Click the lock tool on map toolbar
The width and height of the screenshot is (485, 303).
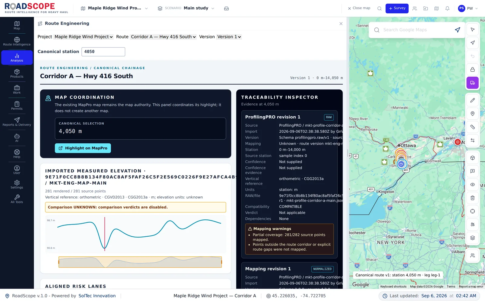tap(473, 69)
